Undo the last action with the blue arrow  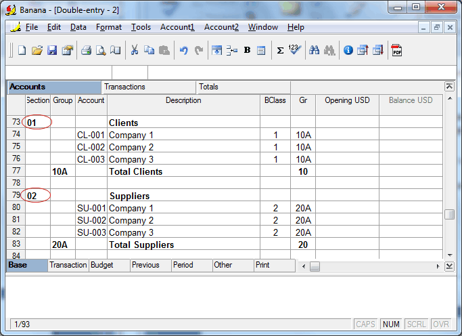click(183, 50)
